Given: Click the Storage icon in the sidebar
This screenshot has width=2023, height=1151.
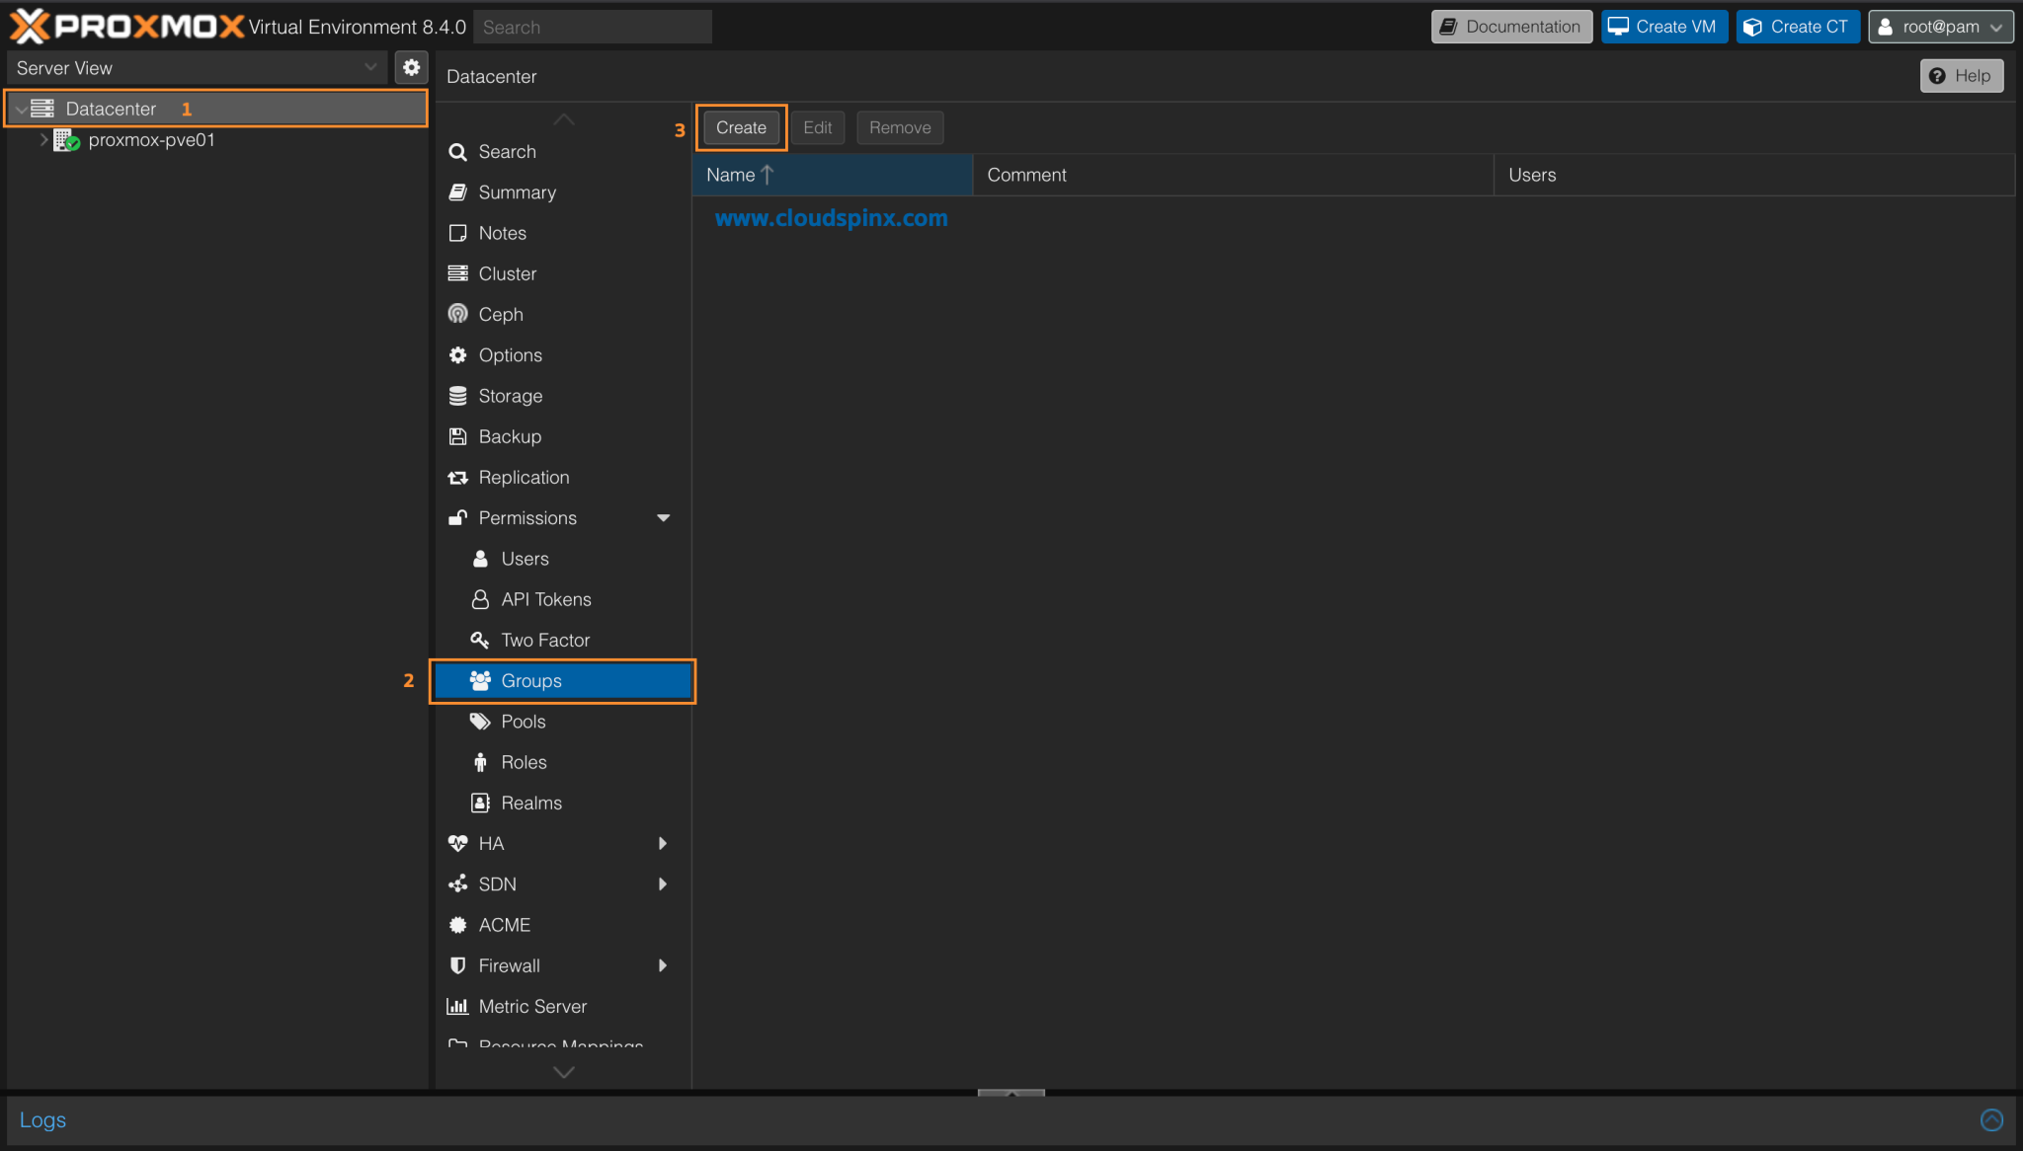Looking at the screenshot, I should click(457, 395).
